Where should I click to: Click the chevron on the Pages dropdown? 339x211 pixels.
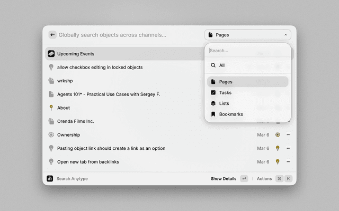point(286,35)
